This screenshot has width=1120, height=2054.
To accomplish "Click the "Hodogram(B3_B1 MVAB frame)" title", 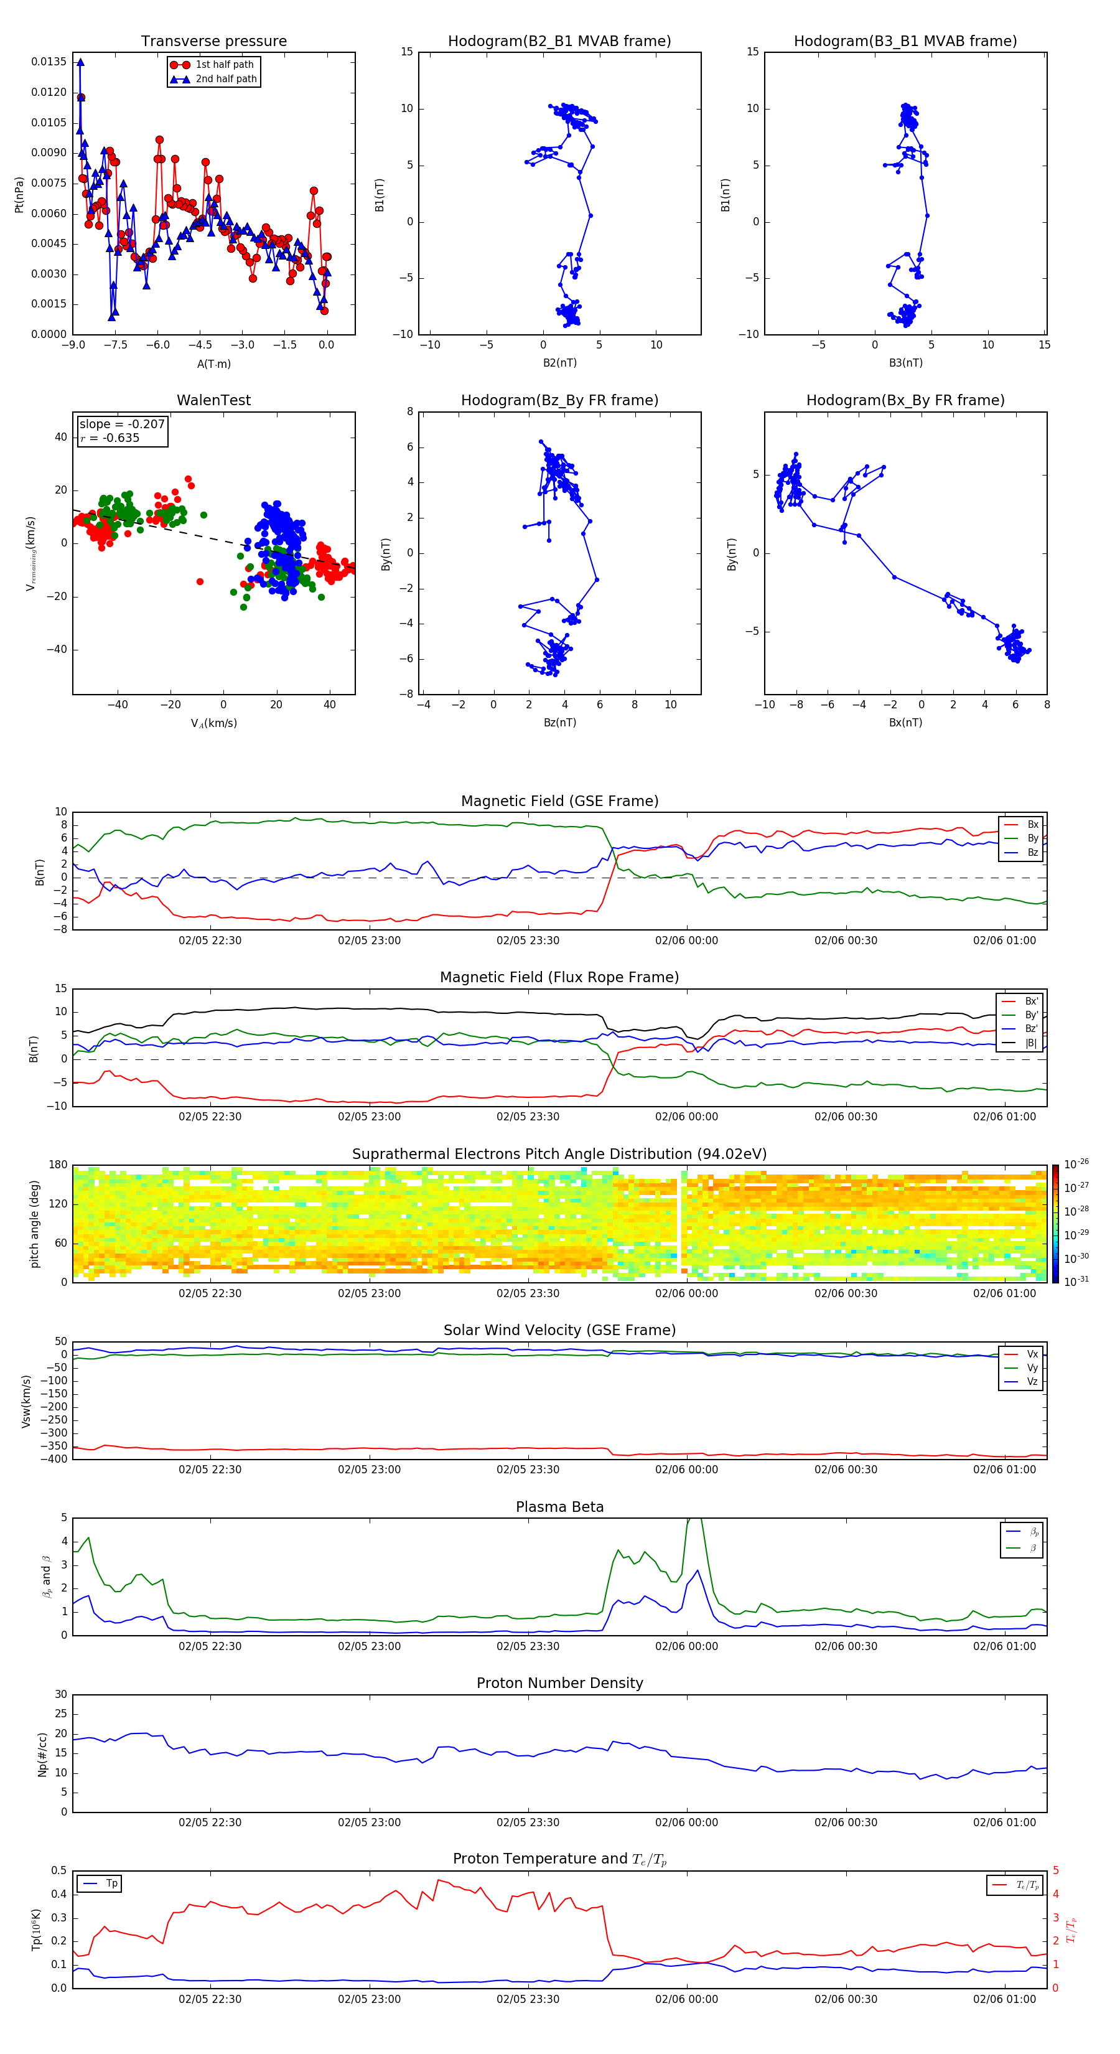I will (x=905, y=42).
